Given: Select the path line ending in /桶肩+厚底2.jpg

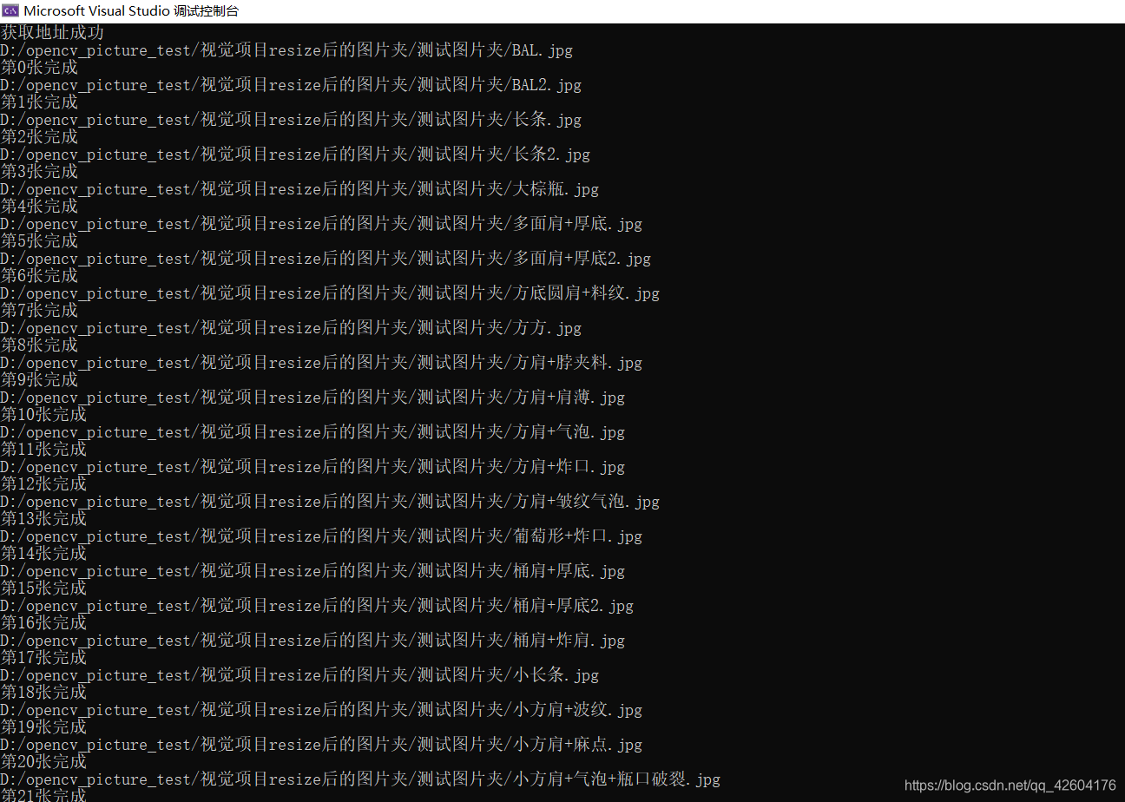Looking at the screenshot, I should click(317, 606).
